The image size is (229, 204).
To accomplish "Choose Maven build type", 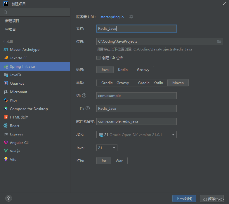I will 178,83.
